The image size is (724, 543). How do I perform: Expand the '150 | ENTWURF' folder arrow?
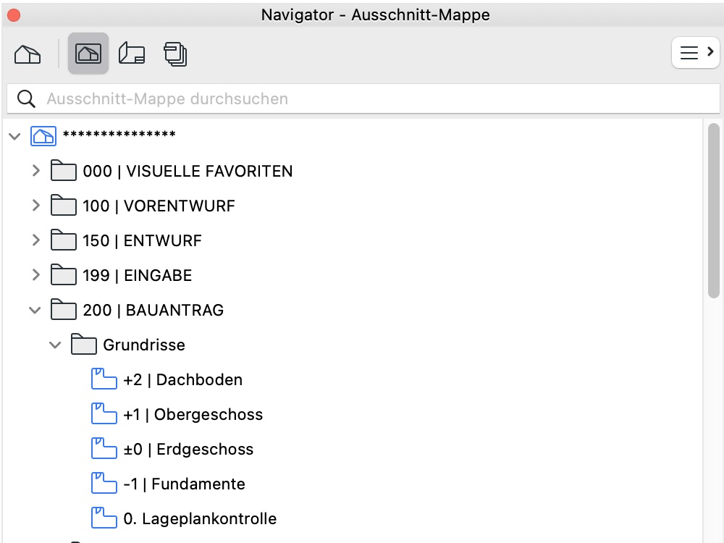coord(35,240)
